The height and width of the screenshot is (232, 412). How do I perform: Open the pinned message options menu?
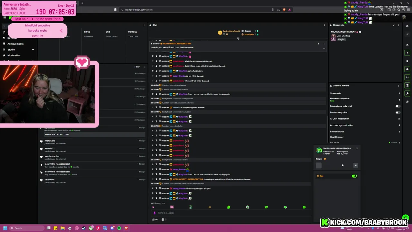coord(324,44)
